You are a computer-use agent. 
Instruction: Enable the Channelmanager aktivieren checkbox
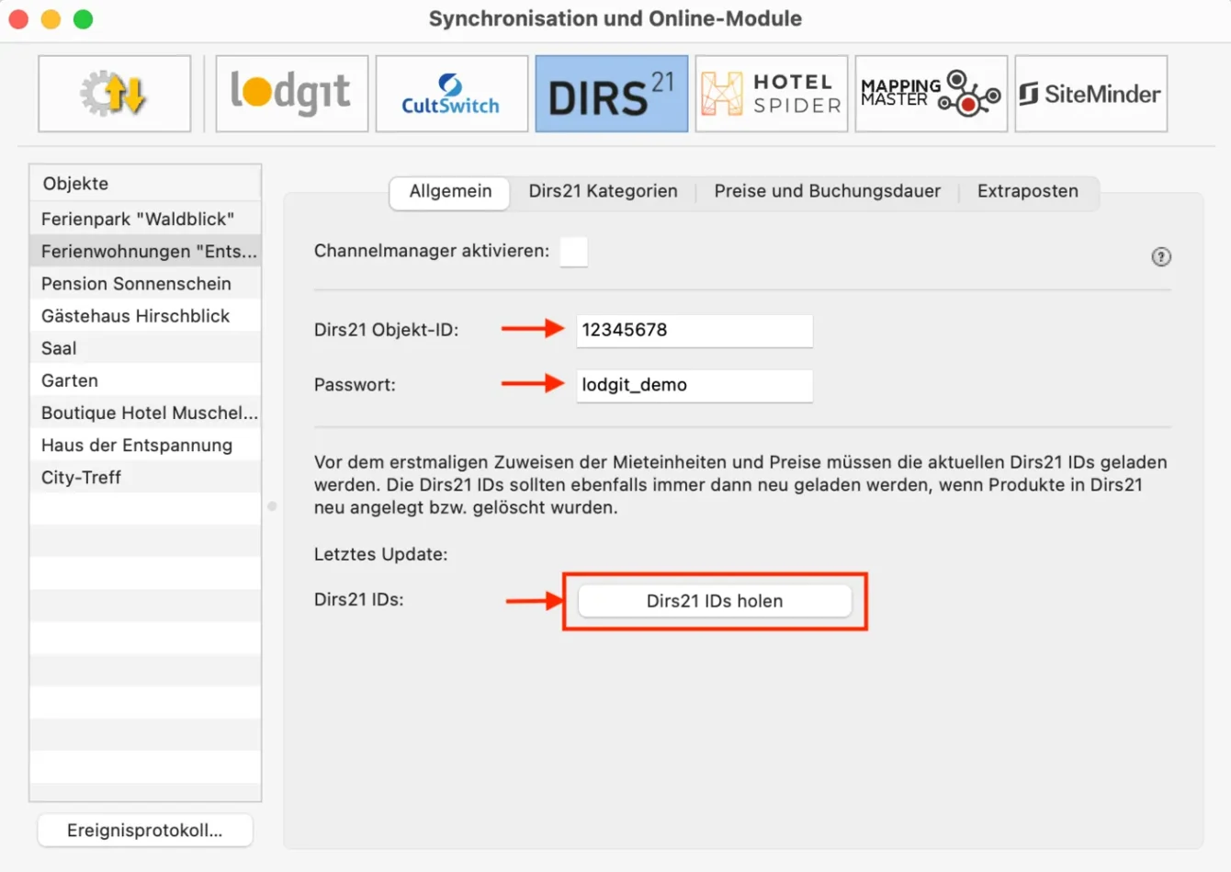[574, 252]
